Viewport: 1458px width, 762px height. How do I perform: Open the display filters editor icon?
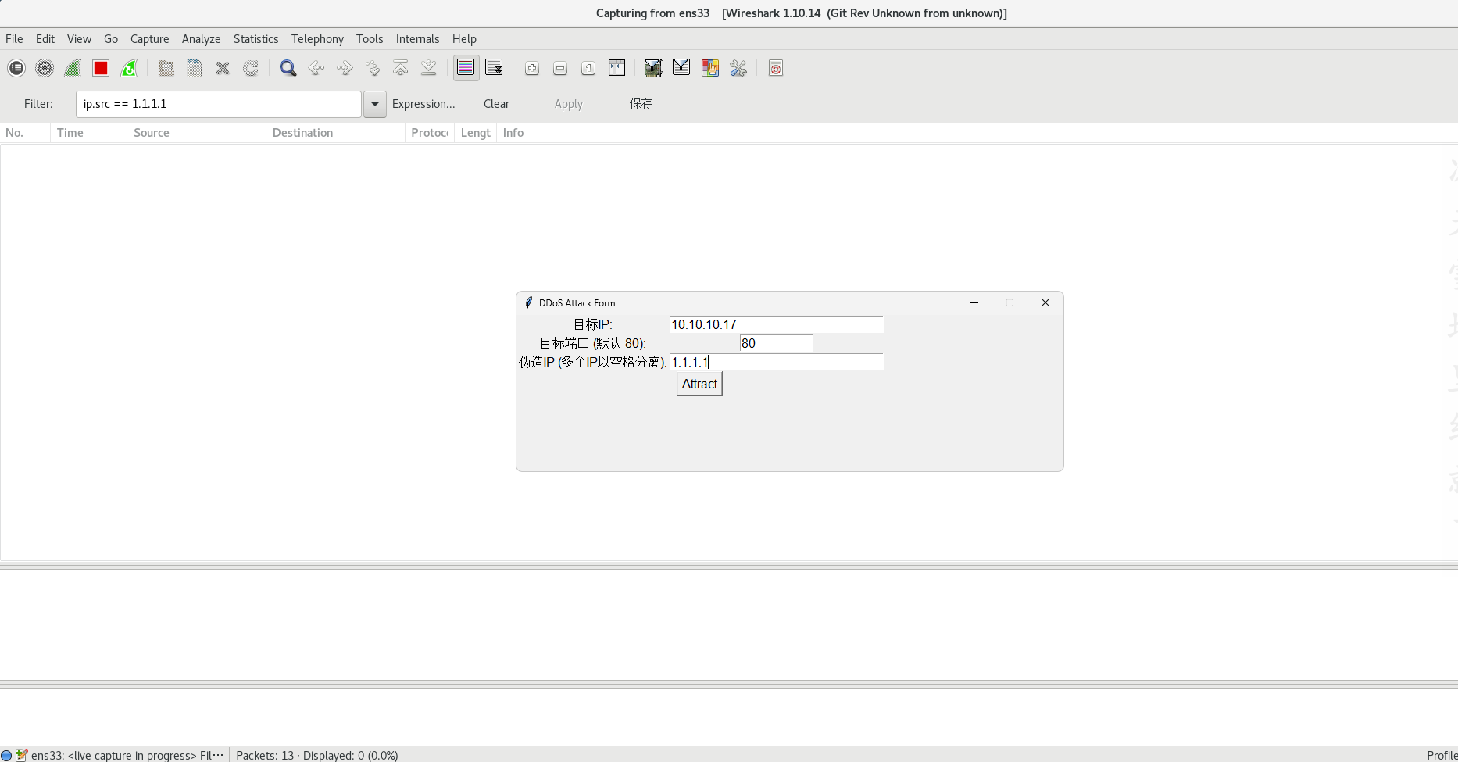[x=681, y=69]
